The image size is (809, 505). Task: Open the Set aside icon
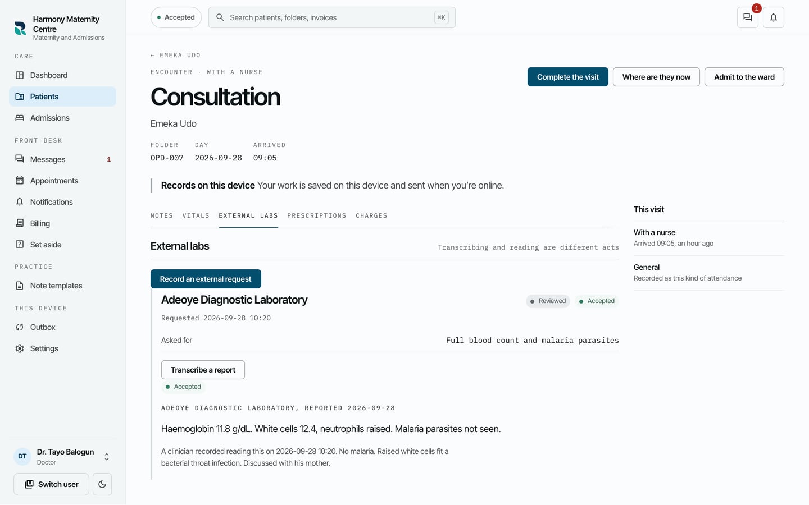[20, 245]
